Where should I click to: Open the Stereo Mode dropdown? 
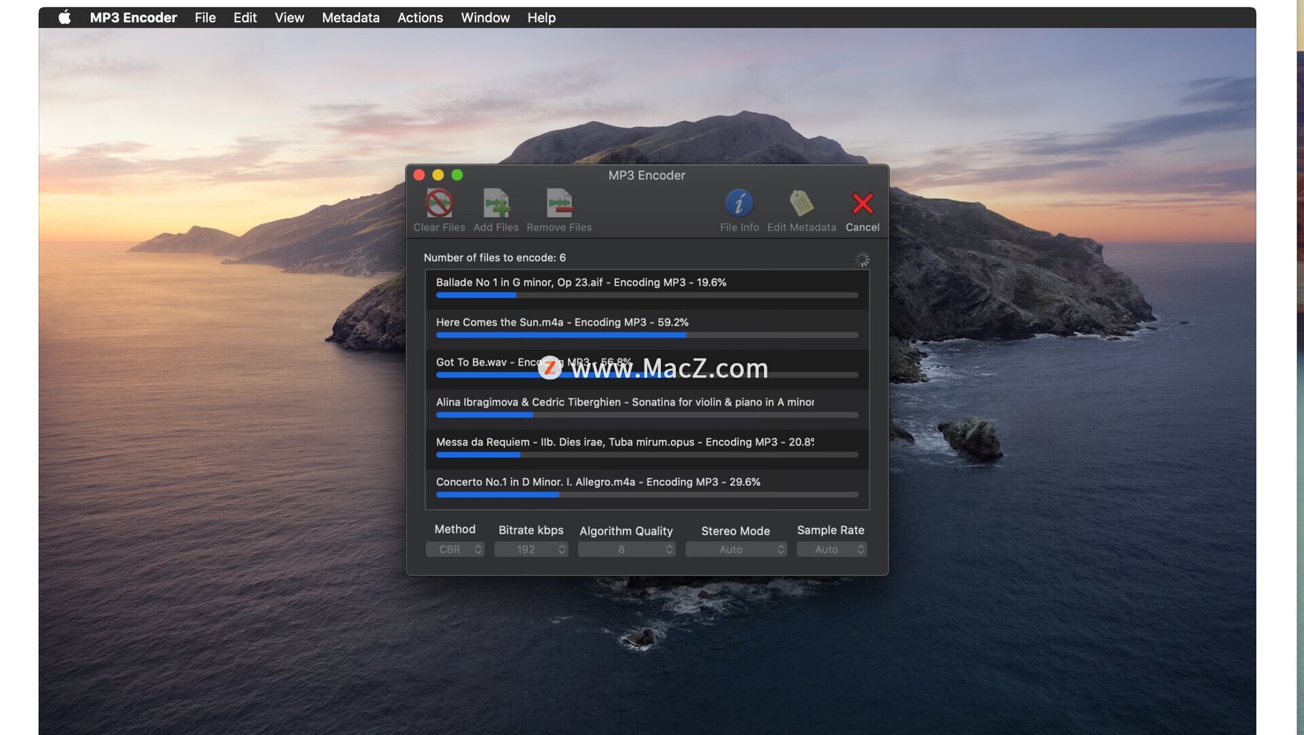click(x=736, y=549)
